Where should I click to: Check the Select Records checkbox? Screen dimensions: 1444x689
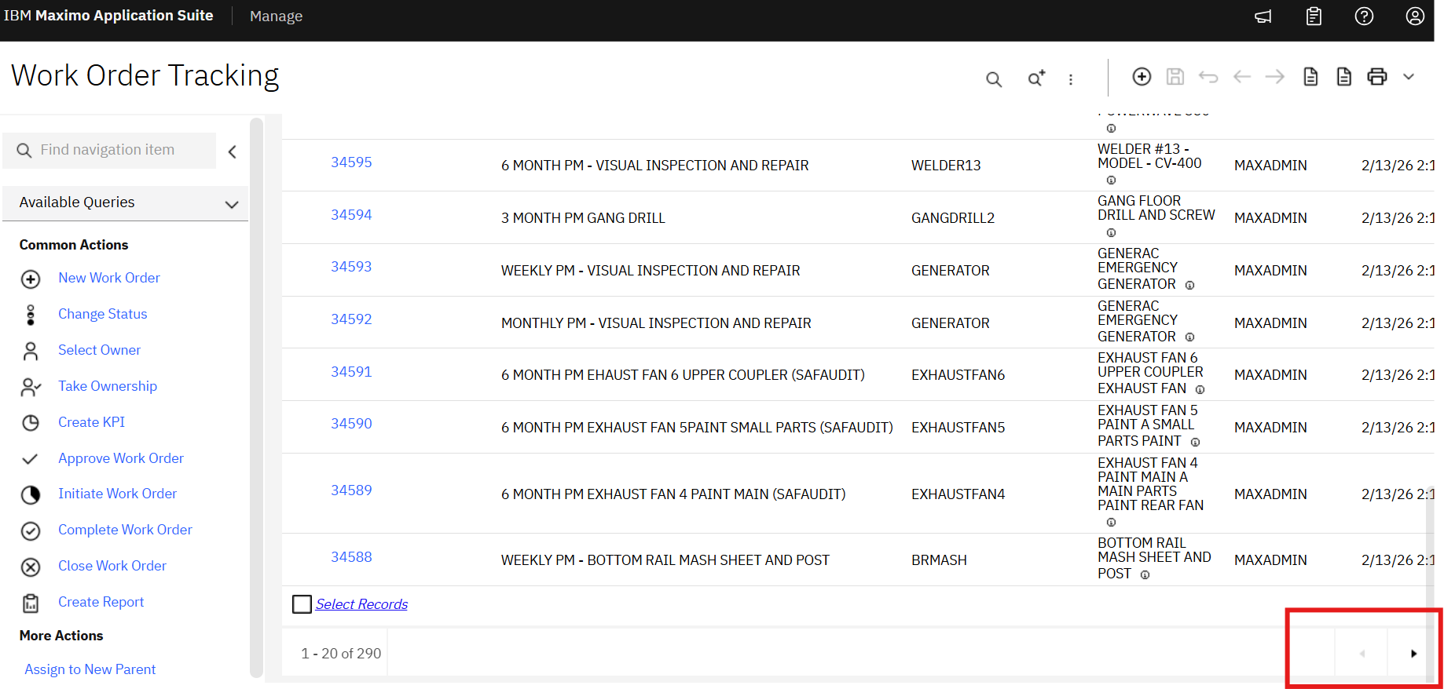pos(302,604)
